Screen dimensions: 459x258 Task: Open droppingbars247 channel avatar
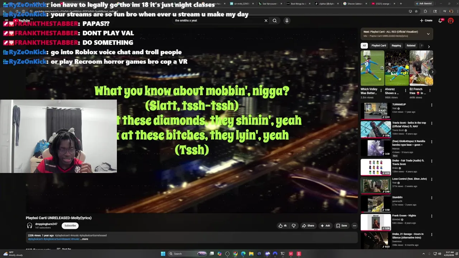(x=29, y=225)
